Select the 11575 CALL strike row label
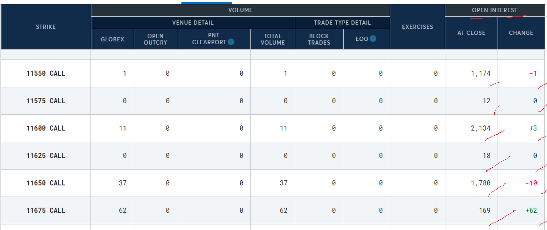 [x=46, y=101]
